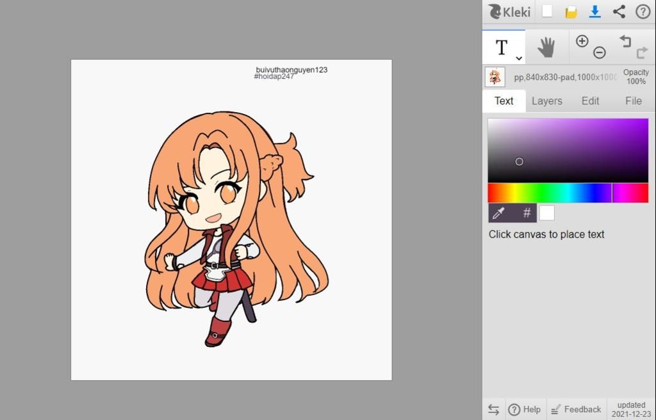Viewport: 656px width, 420px height.
Task: Switch to the Edit tab
Action: [590, 101]
